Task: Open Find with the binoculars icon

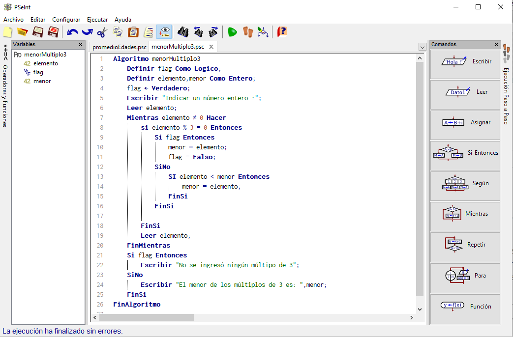Action: 183,32
